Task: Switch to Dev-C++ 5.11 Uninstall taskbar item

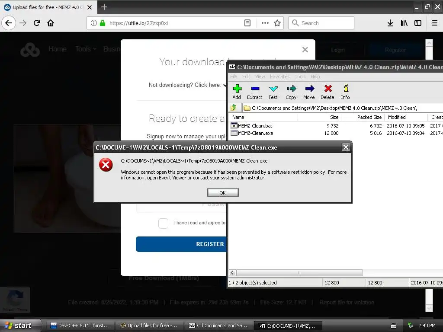Action: click(x=80, y=326)
